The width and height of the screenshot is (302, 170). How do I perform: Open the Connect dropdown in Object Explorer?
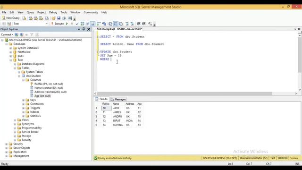[x=7, y=34]
